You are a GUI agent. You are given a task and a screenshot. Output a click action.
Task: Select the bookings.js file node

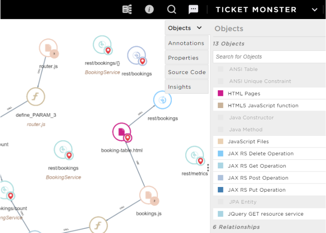[x=149, y=195]
